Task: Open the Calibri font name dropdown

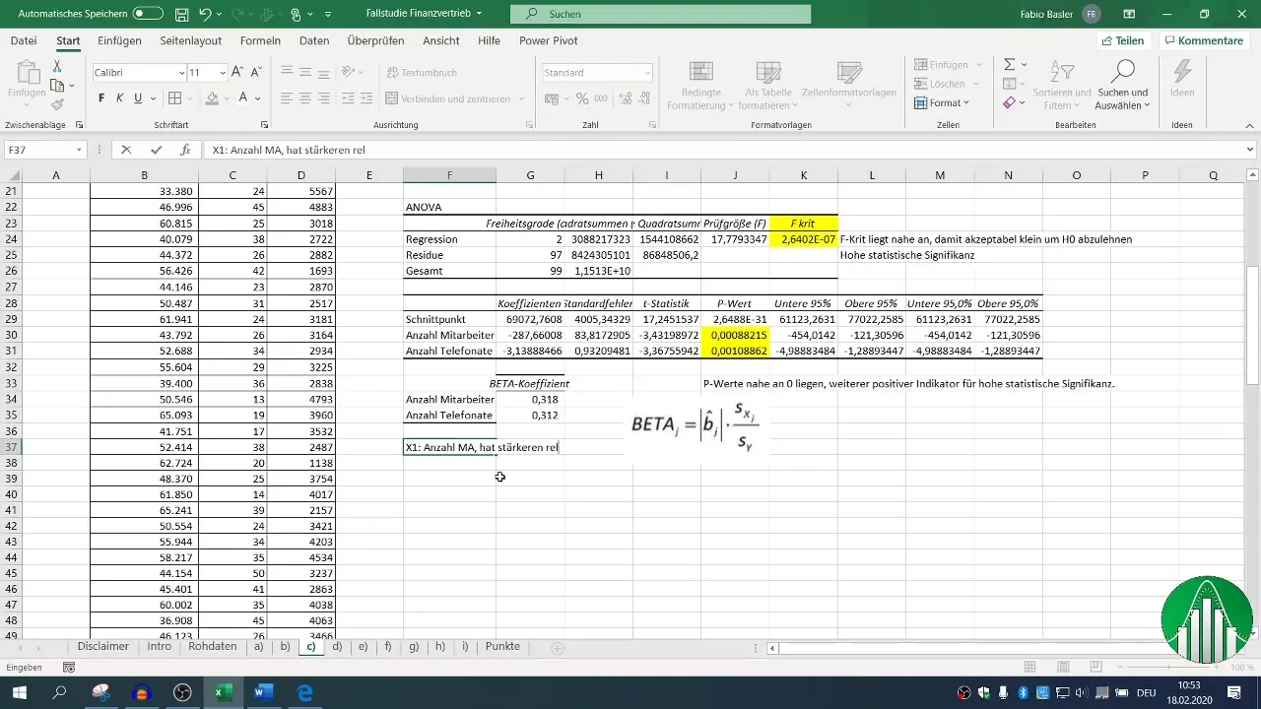Action: tap(181, 73)
